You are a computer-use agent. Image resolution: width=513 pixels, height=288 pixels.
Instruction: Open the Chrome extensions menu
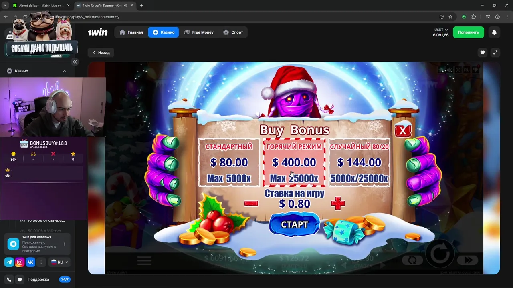point(474,17)
